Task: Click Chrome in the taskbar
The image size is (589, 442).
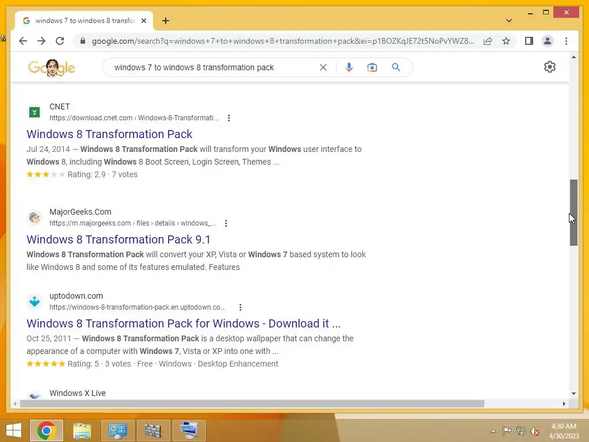Action: (x=46, y=430)
